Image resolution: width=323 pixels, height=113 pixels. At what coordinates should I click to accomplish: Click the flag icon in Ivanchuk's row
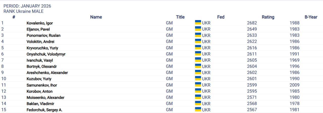(x=198, y=60)
